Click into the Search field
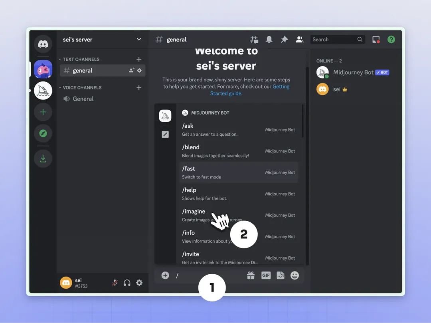The width and height of the screenshot is (431, 323). (338, 39)
